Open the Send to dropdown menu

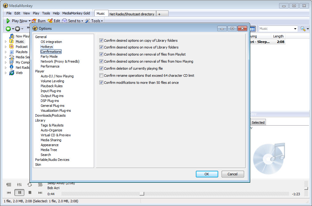pos(82,21)
